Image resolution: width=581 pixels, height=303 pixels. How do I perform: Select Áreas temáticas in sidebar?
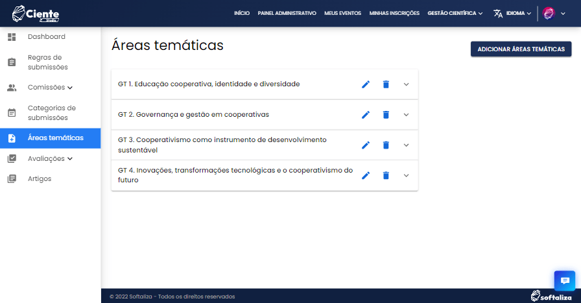(51, 138)
